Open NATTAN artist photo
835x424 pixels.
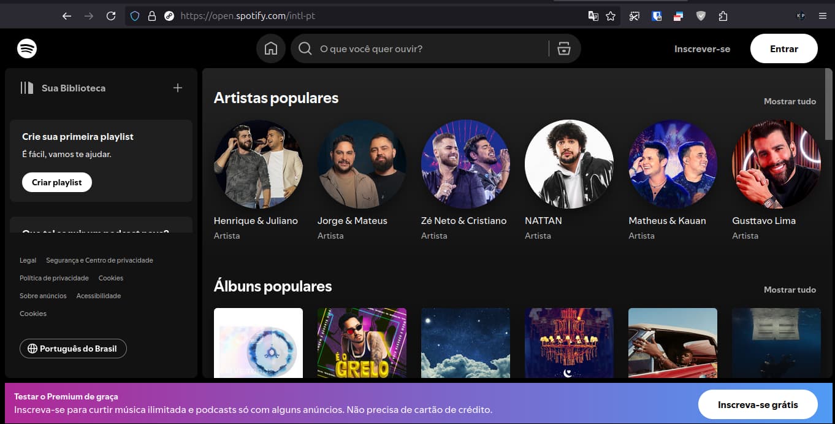pos(569,164)
